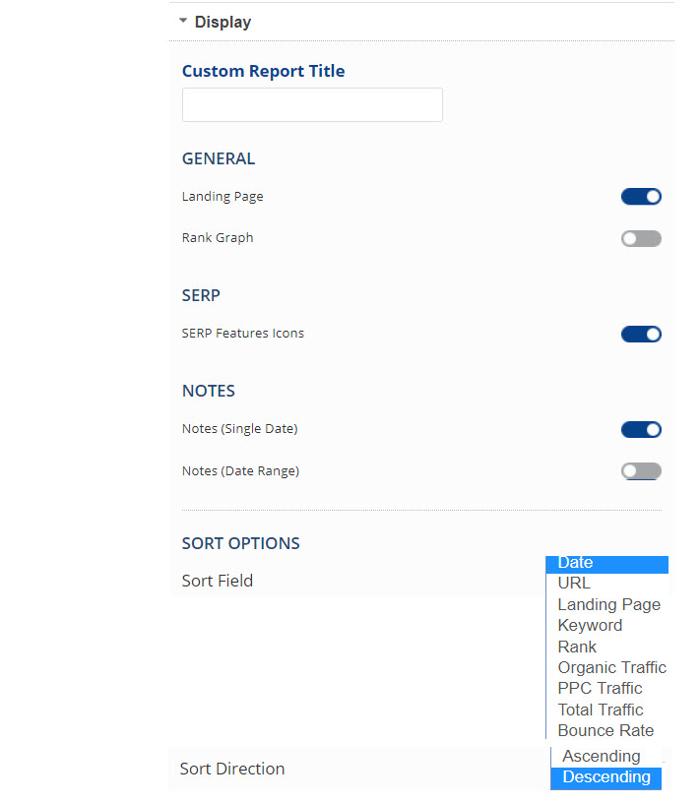The width and height of the screenshot is (700, 803).
Task: Enable Notes (Date Range) toggle
Action: tap(641, 471)
